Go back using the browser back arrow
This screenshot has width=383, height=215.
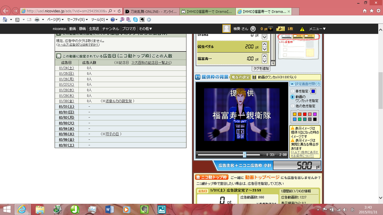point(6,11)
